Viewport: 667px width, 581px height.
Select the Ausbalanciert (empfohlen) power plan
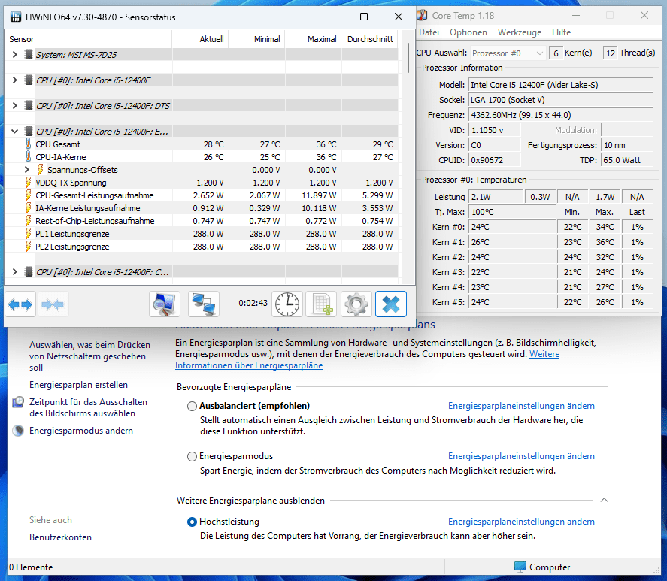[192, 406]
